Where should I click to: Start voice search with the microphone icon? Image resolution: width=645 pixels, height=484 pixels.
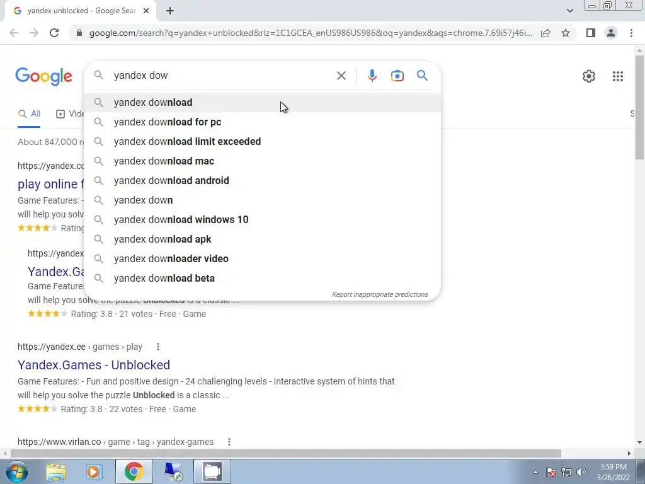(372, 76)
